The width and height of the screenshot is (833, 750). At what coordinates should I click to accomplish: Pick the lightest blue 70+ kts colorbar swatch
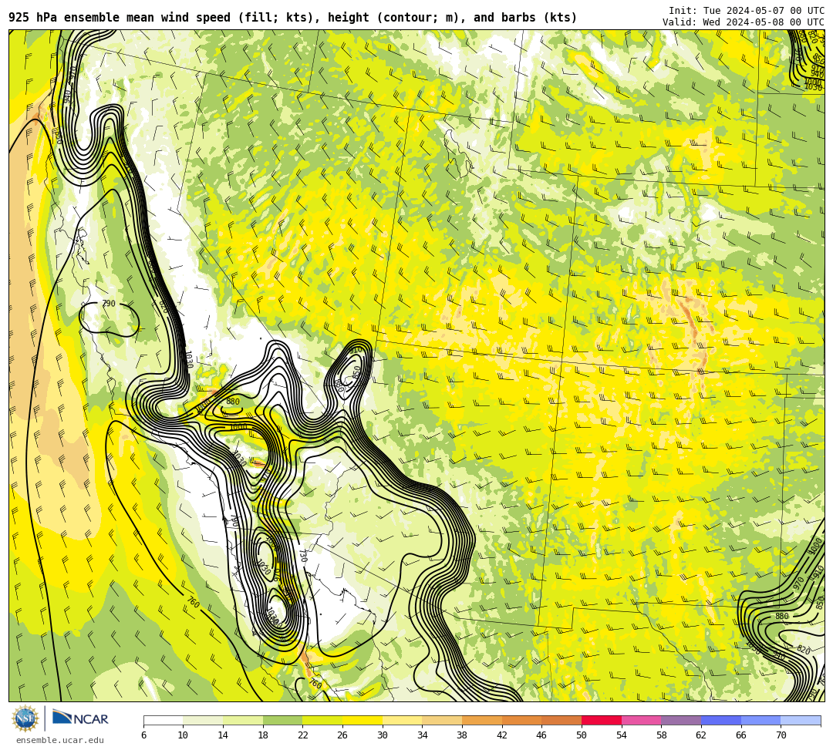pos(801,720)
